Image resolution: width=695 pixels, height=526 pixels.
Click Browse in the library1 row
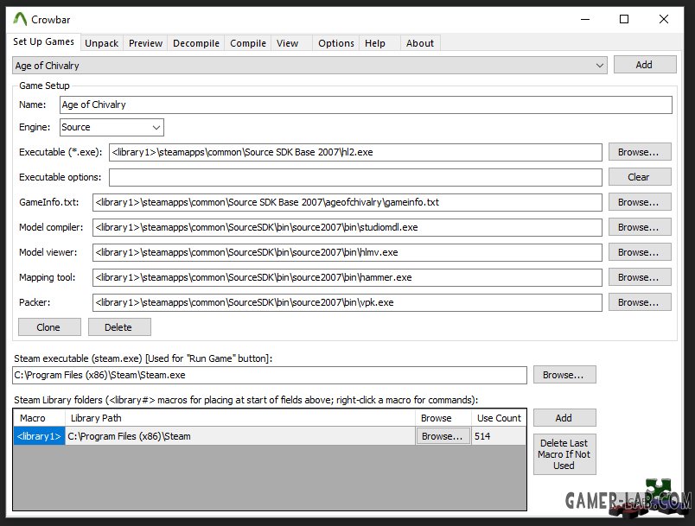443,436
